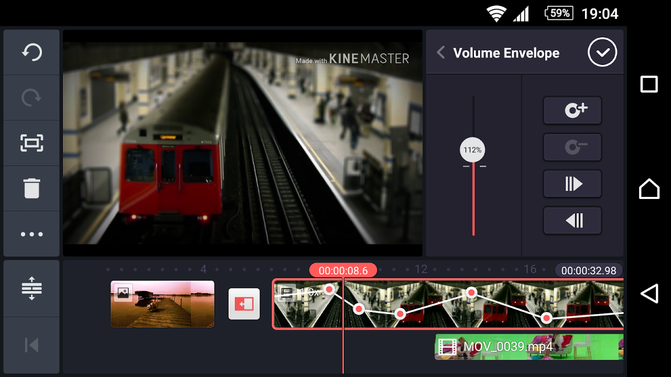The image size is (671, 377).
Task: Open the red transition icon between clips
Action: tap(244, 304)
